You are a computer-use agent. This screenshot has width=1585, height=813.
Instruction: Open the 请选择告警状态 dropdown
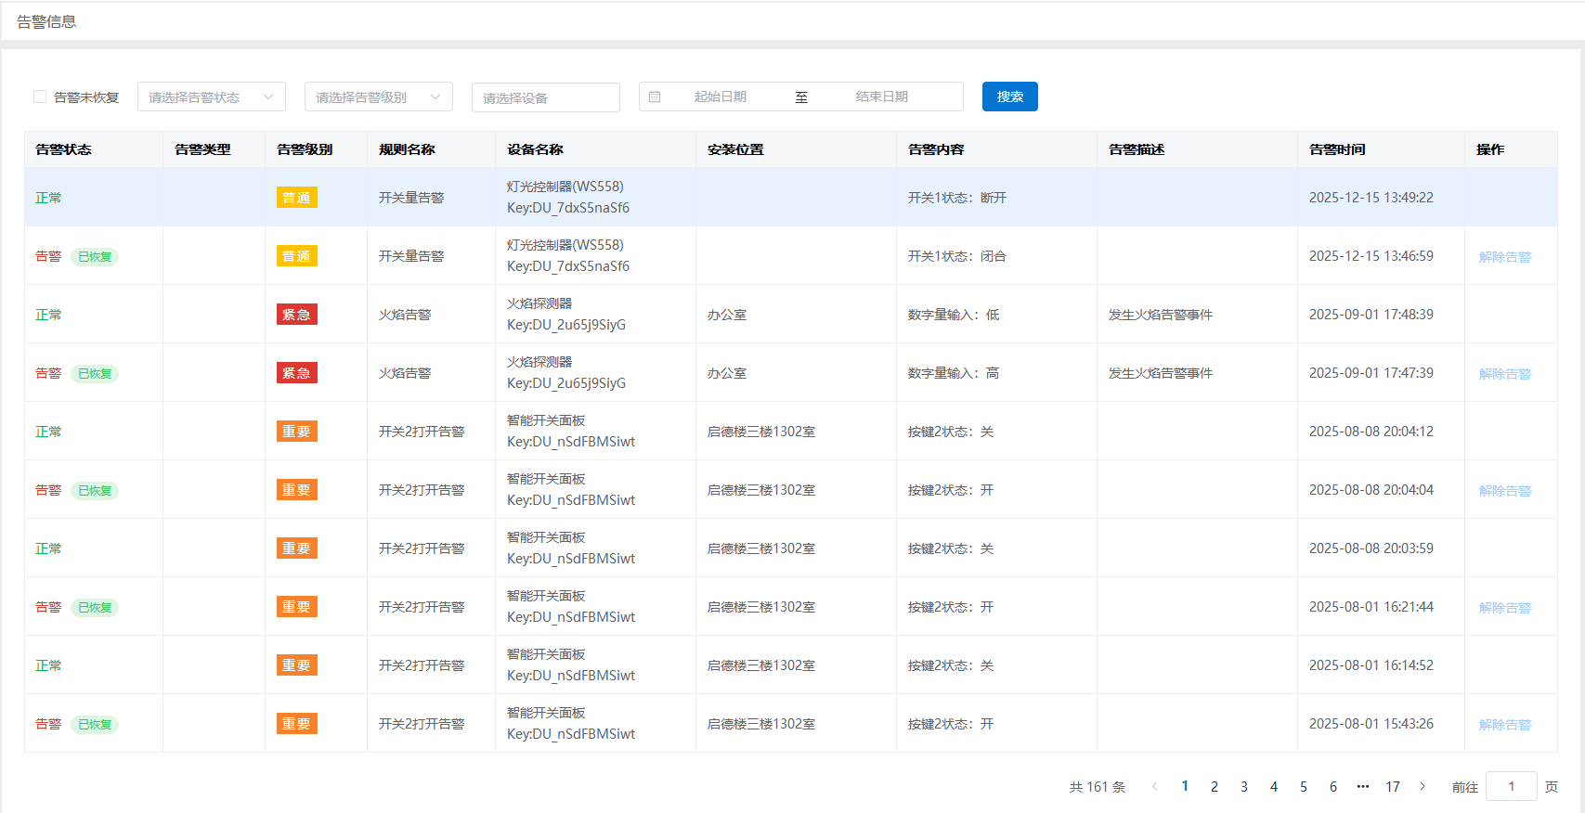[x=211, y=97]
